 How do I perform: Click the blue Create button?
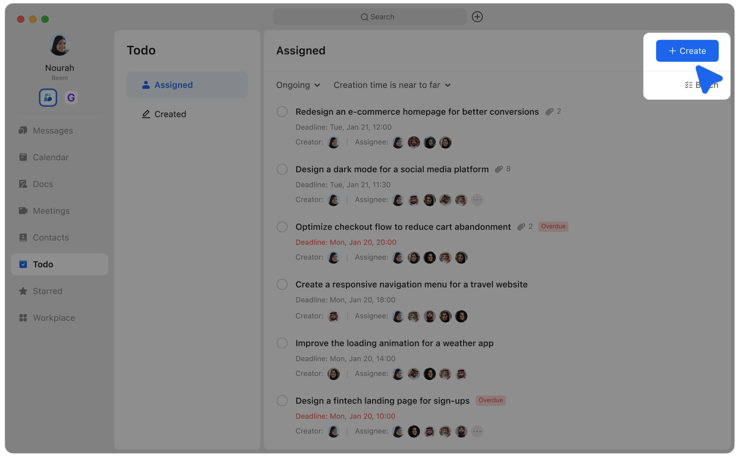click(x=687, y=51)
